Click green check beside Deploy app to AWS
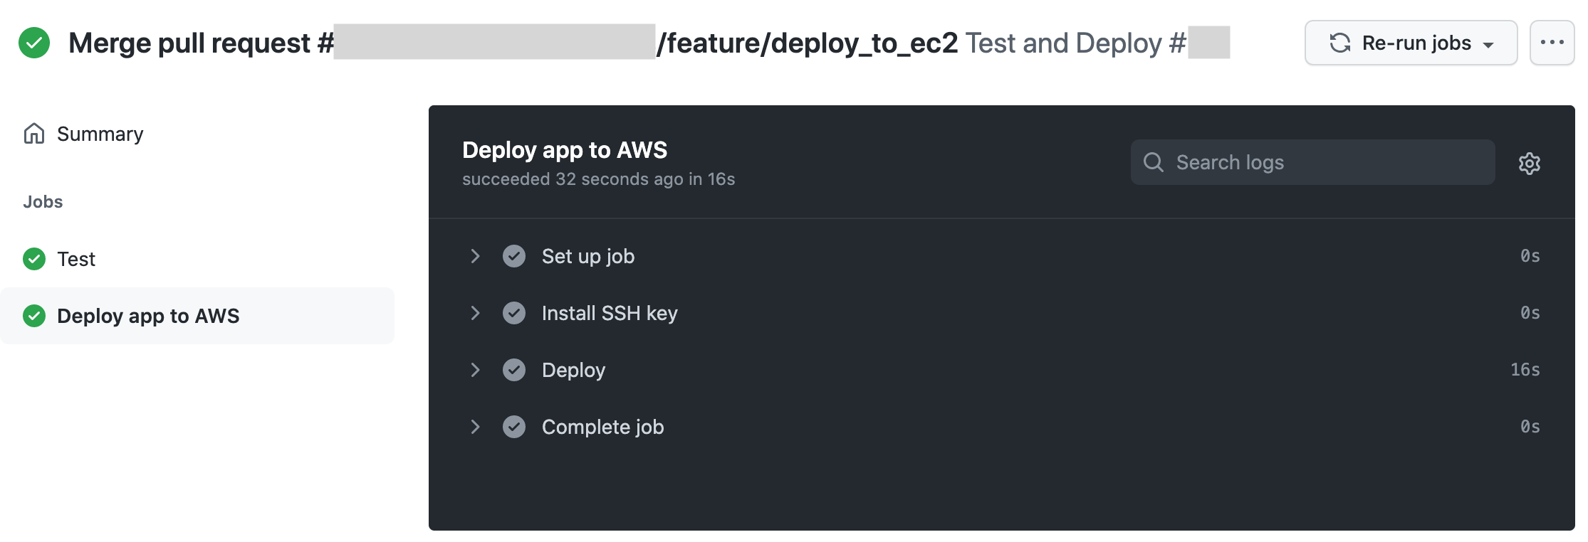Image resolution: width=1588 pixels, height=542 pixels. 34,316
